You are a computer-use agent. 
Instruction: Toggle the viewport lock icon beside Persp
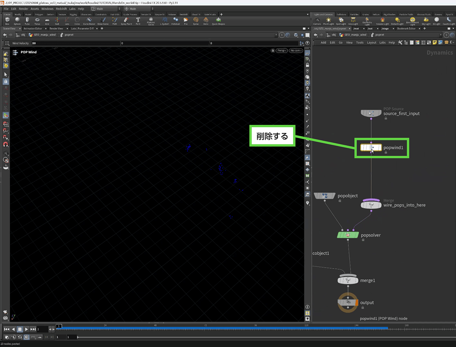(272, 50)
